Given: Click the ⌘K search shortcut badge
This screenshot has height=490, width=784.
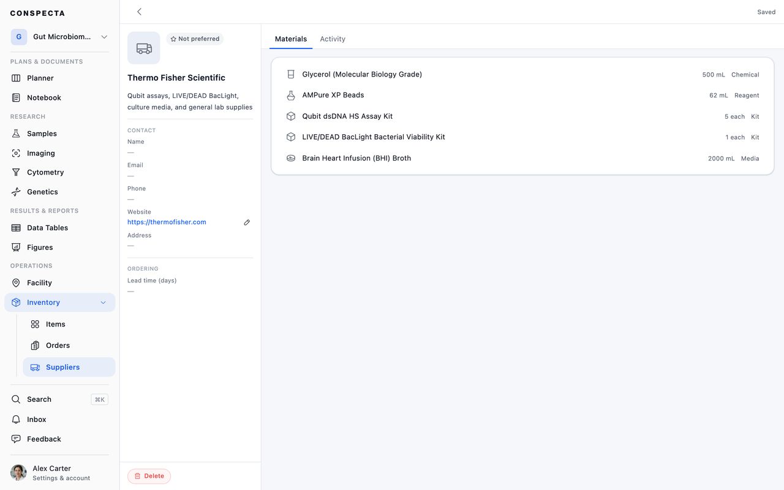Looking at the screenshot, I should coord(99,399).
